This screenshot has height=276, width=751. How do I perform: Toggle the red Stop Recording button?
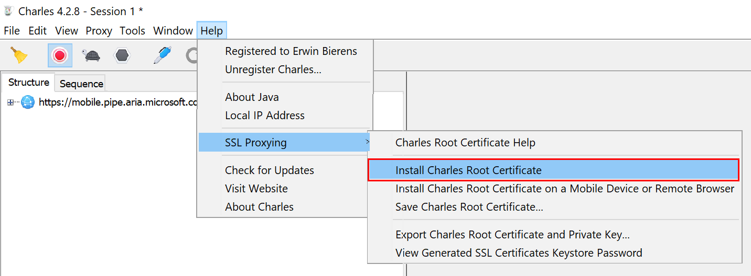(60, 55)
